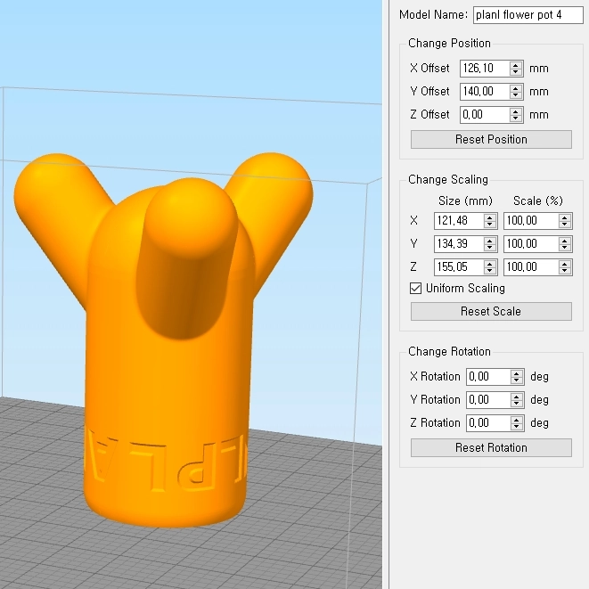Click the X Offset spinner arrows
The width and height of the screenshot is (589, 589).
click(516, 69)
